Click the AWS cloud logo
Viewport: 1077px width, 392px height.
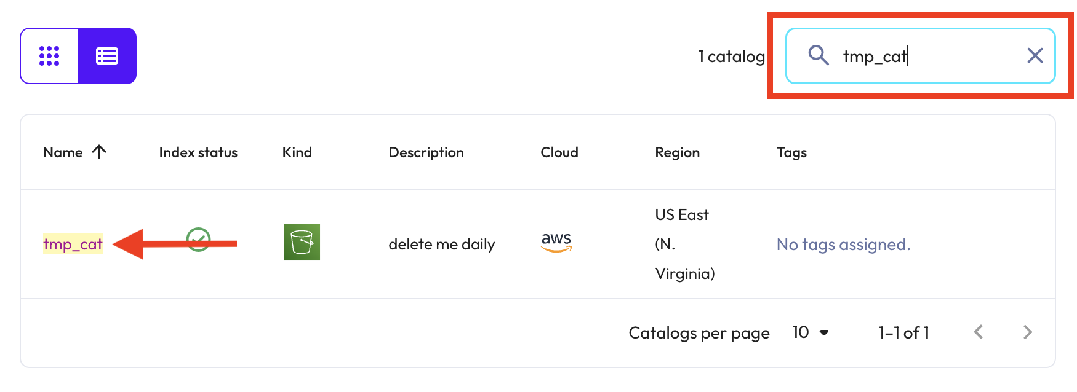pyautogui.click(x=556, y=241)
